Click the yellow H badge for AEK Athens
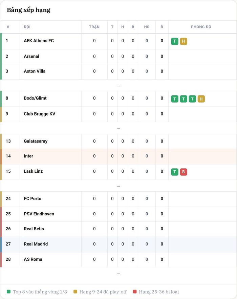The height and width of the screenshot is (299, 237). tap(184, 41)
